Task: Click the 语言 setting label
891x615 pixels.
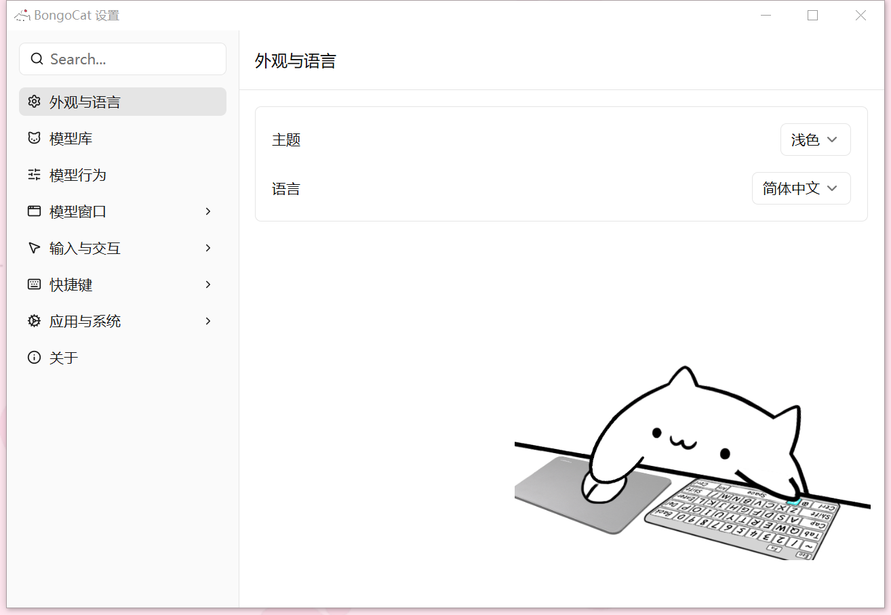Action: coord(286,189)
